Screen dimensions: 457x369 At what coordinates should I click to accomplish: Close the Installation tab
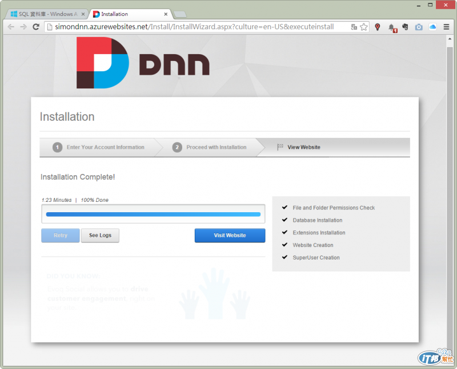point(166,14)
